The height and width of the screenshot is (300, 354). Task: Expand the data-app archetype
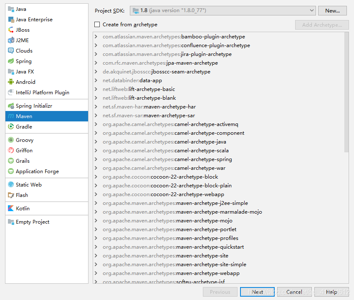click(96, 81)
